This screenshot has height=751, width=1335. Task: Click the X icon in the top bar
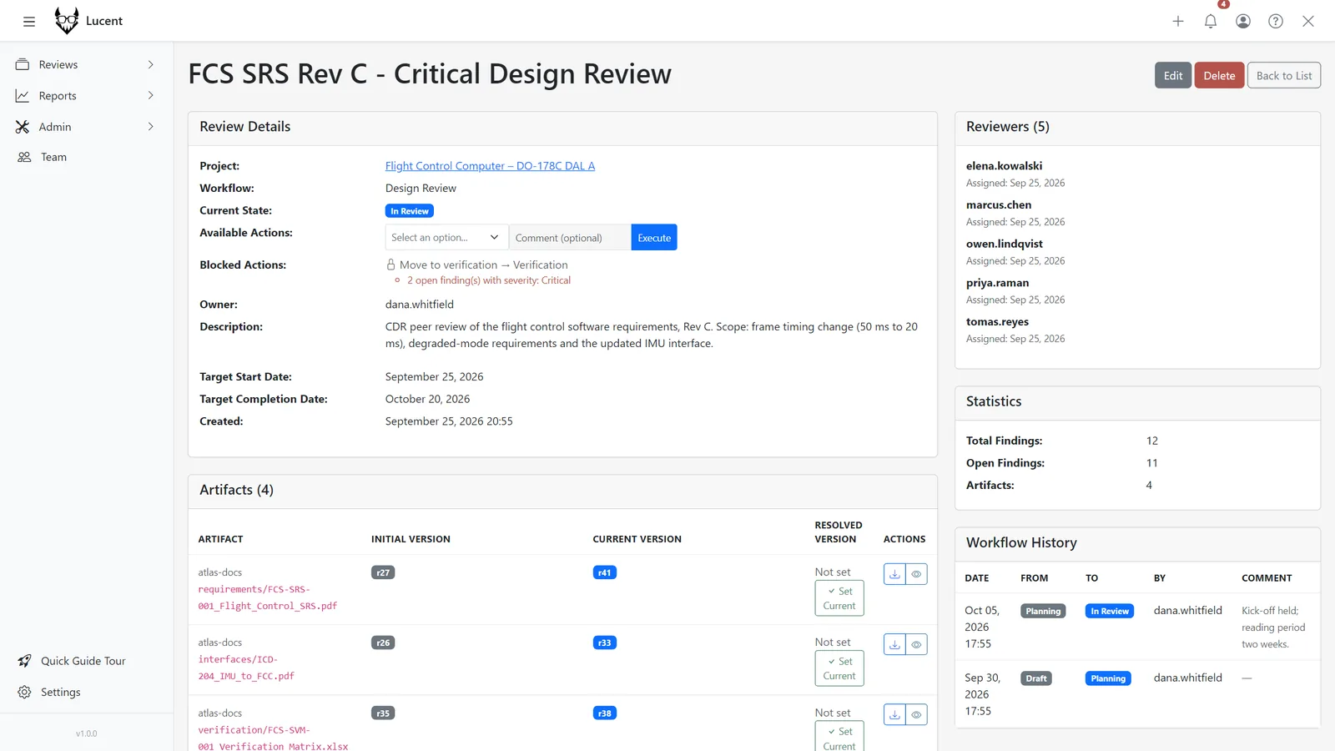pyautogui.click(x=1308, y=21)
